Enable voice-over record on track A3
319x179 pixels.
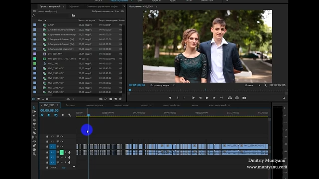coord(69,162)
